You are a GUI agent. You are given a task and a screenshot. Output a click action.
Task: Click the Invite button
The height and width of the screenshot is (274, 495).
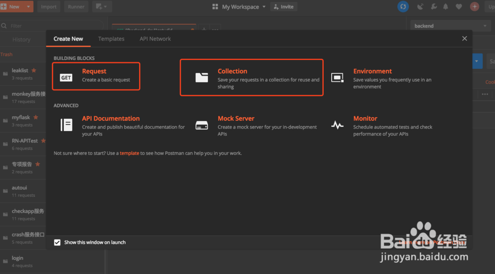click(x=284, y=6)
